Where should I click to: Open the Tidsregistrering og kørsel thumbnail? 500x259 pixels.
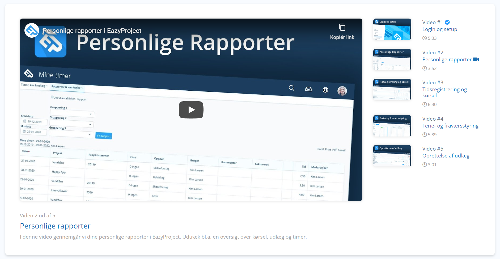(392, 90)
